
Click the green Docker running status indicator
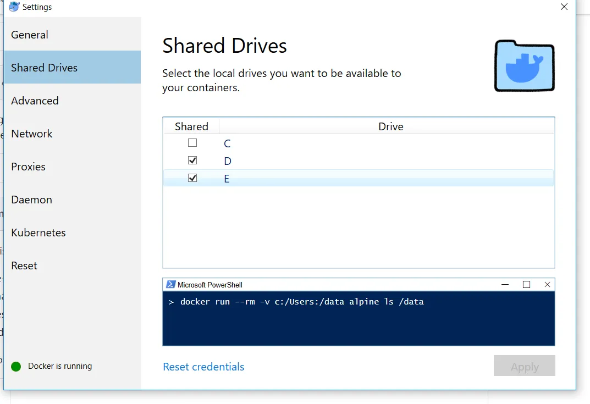(x=16, y=366)
